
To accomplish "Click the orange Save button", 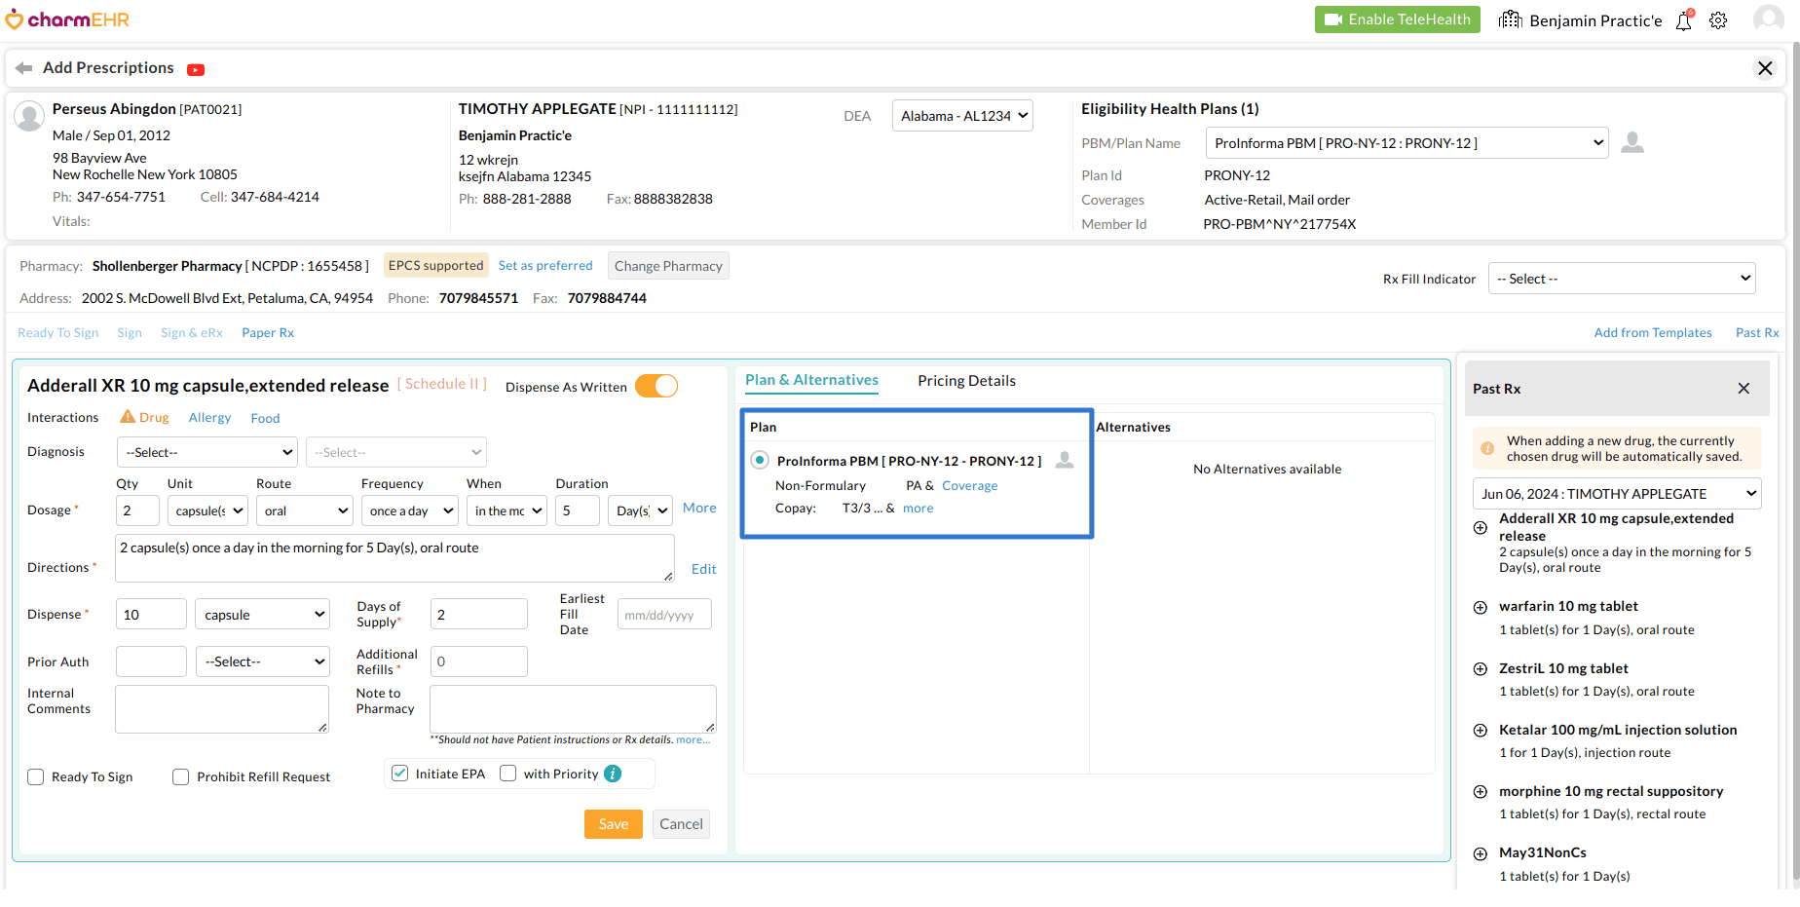I will (x=613, y=824).
